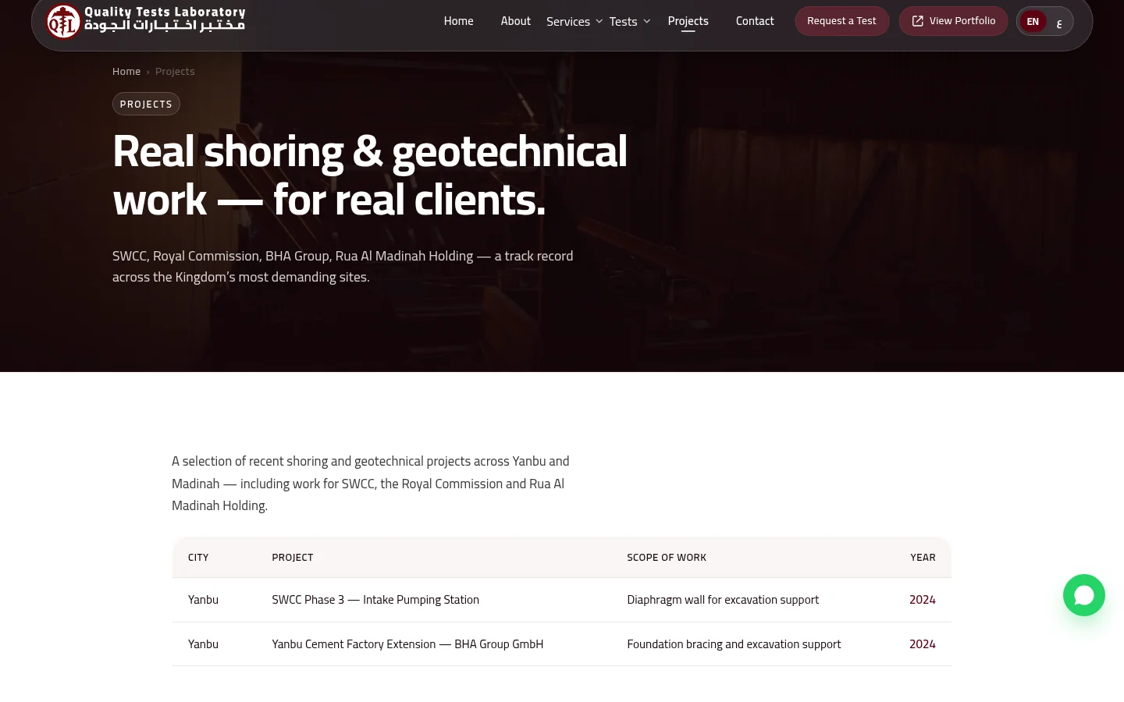The width and height of the screenshot is (1124, 702).
Task: Click the View Portfolio button
Action: [x=953, y=21]
